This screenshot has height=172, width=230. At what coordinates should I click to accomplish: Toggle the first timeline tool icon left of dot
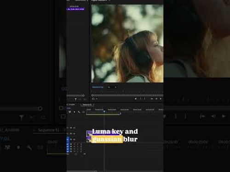pyautogui.click(x=69, y=112)
